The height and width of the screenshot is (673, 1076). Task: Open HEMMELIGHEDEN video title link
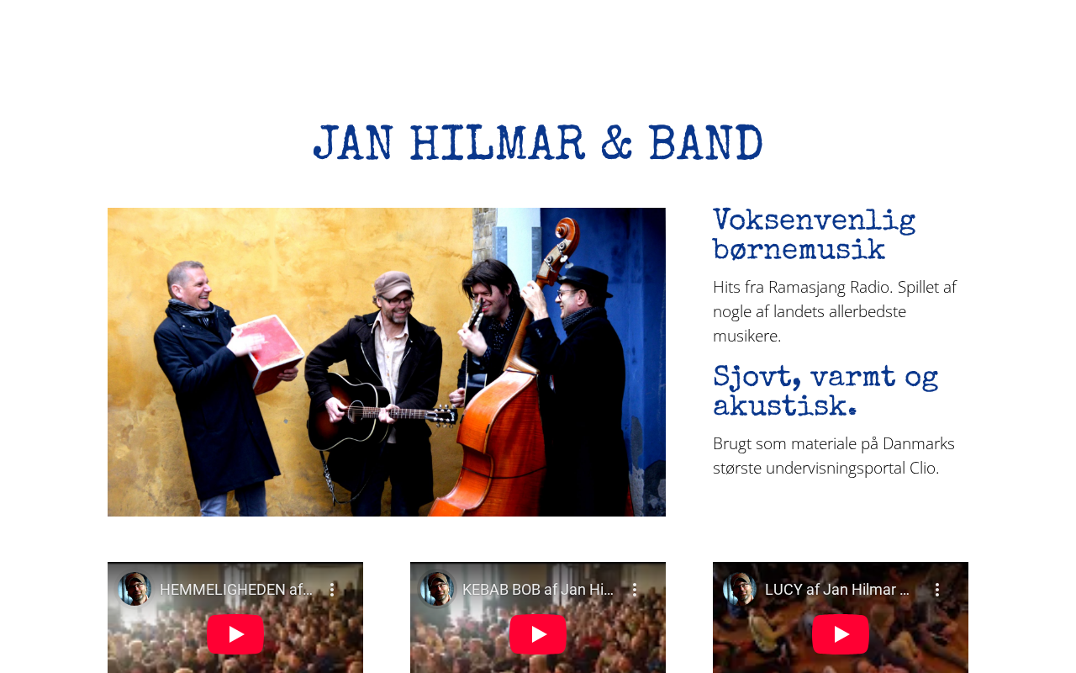click(236, 590)
